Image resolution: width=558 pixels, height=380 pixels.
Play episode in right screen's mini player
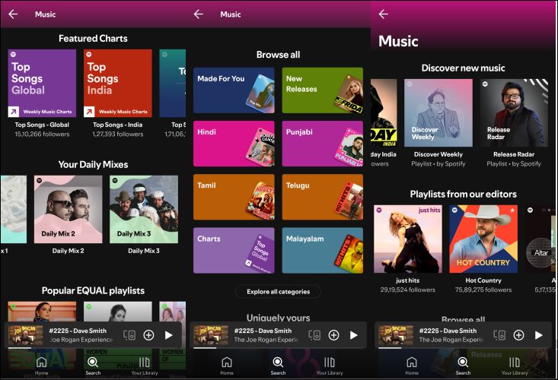tap(539, 335)
